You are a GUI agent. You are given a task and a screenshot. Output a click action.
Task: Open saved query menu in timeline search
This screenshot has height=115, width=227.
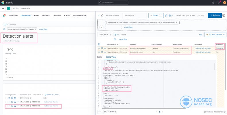click(x=117, y=35)
